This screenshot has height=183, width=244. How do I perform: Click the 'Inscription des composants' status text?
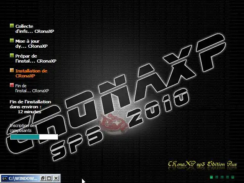point(23,128)
